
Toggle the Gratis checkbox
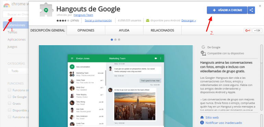click(x=10, y=103)
